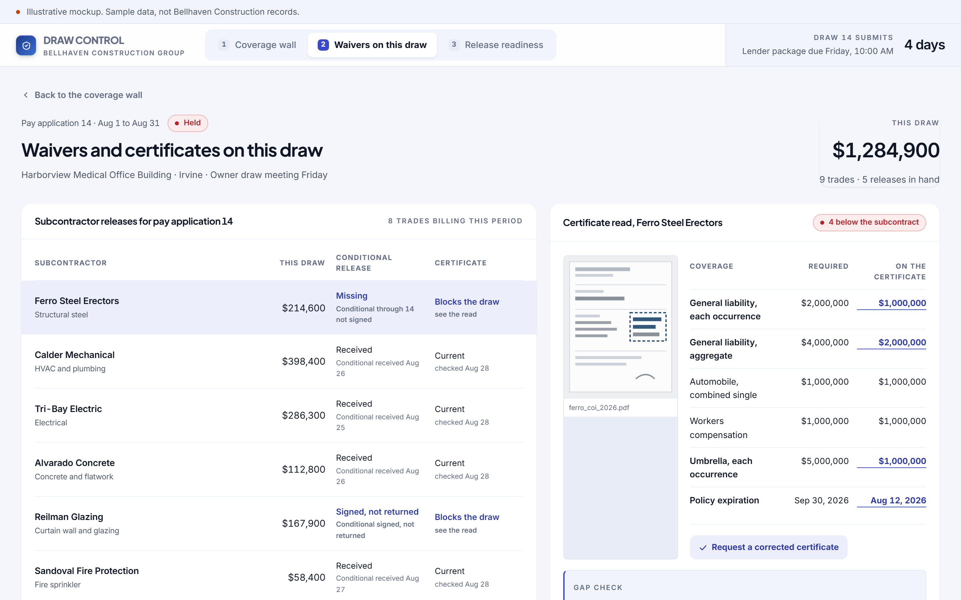Click the $112,800 draw amount
961x600 pixels.
(x=303, y=469)
